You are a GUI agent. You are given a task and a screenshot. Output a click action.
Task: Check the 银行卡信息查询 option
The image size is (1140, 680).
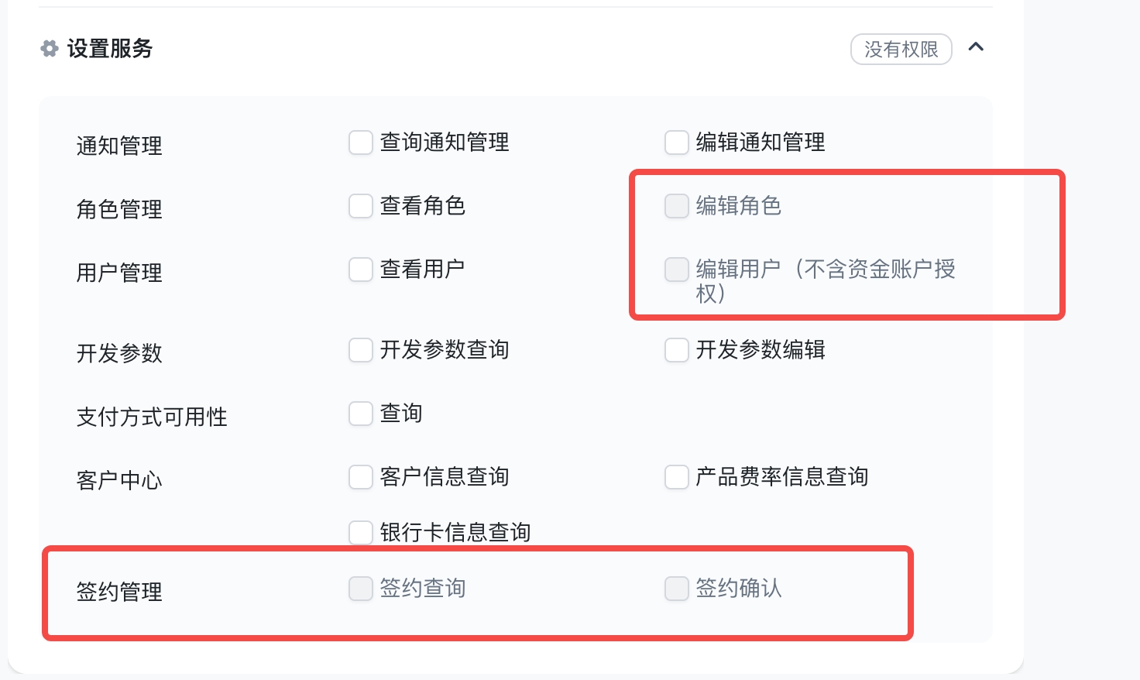point(361,533)
